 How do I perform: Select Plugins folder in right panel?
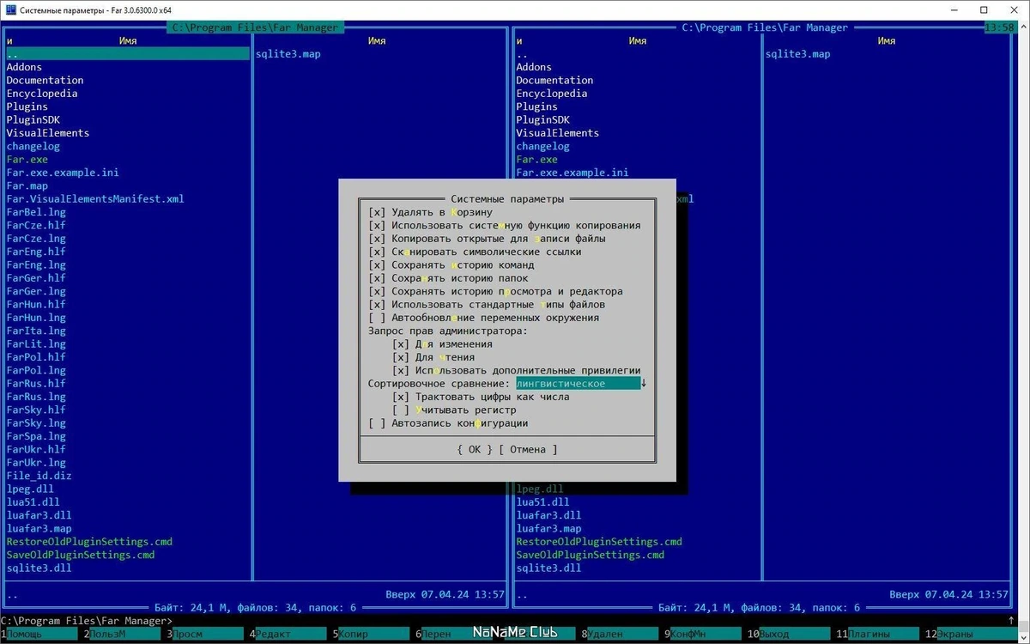click(536, 106)
